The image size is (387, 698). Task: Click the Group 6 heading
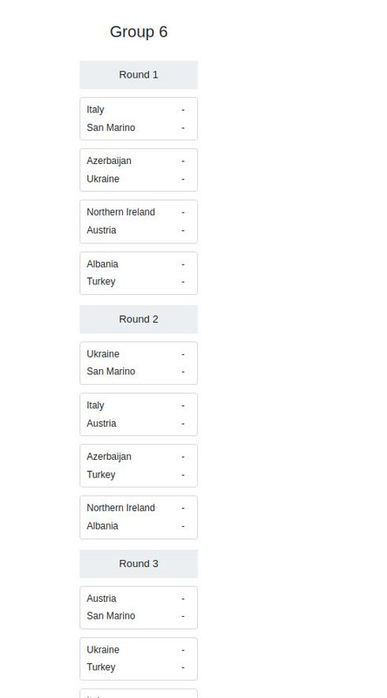point(139,31)
